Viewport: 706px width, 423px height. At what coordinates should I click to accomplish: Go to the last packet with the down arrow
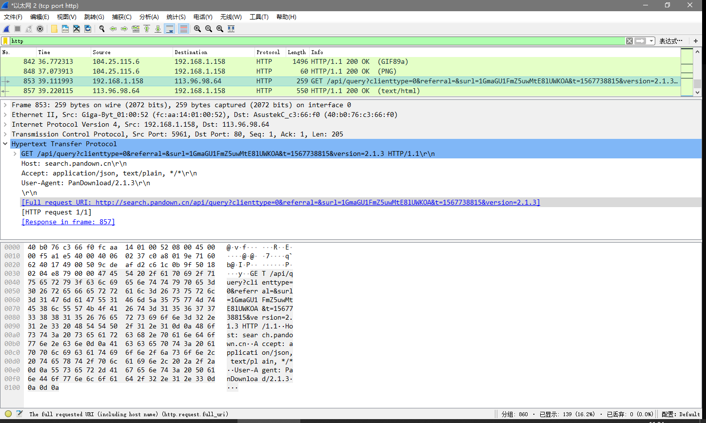pyautogui.click(x=157, y=28)
